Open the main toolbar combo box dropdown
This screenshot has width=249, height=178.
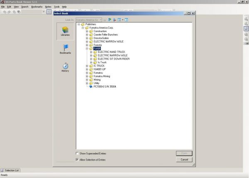(x=44, y=12)
